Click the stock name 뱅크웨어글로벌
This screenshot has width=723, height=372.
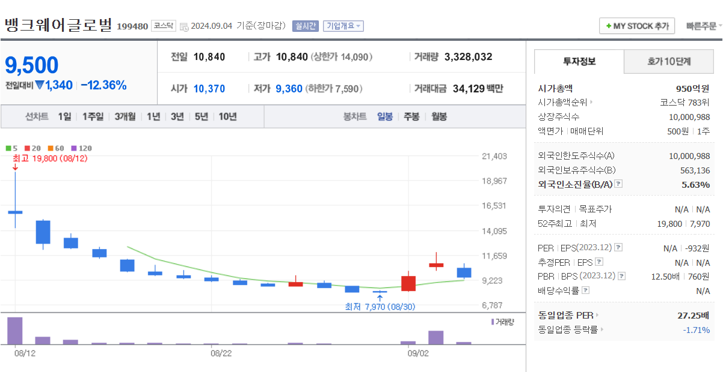click(x=58, y=25)
